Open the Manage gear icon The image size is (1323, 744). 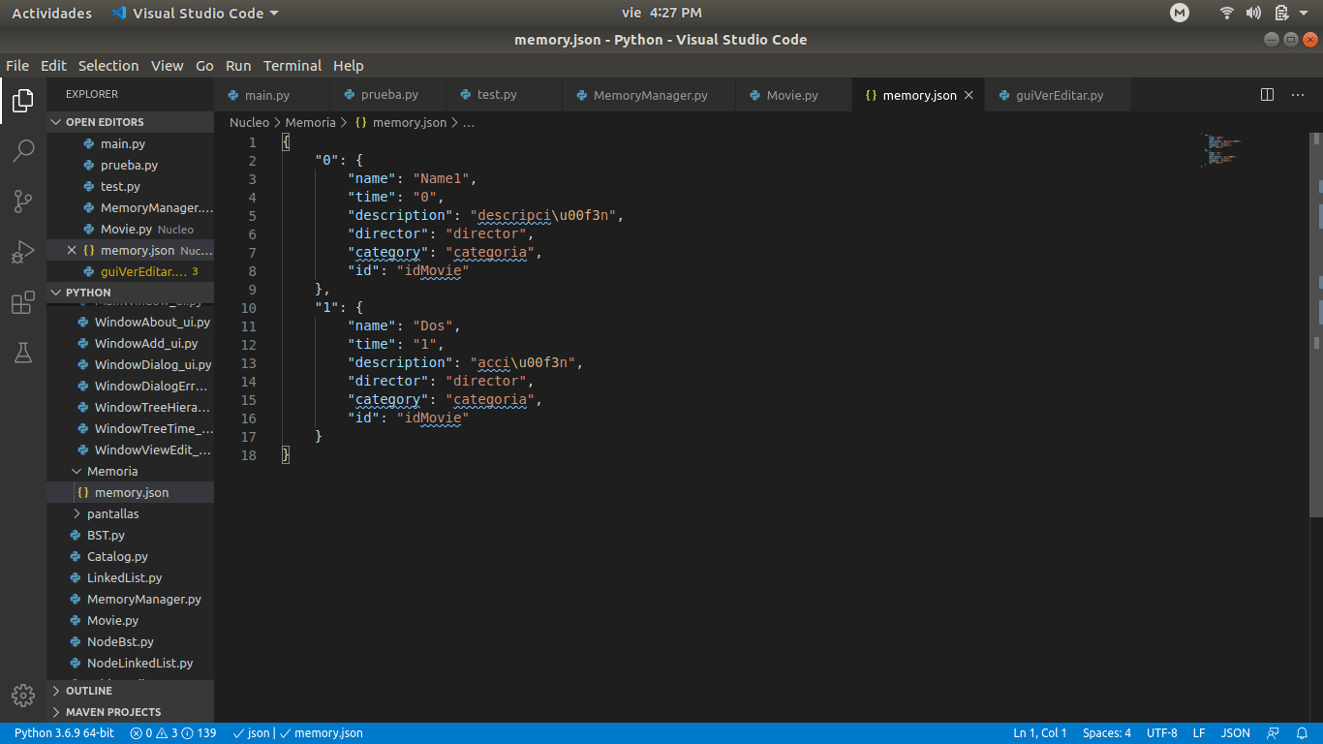point(23,695)
